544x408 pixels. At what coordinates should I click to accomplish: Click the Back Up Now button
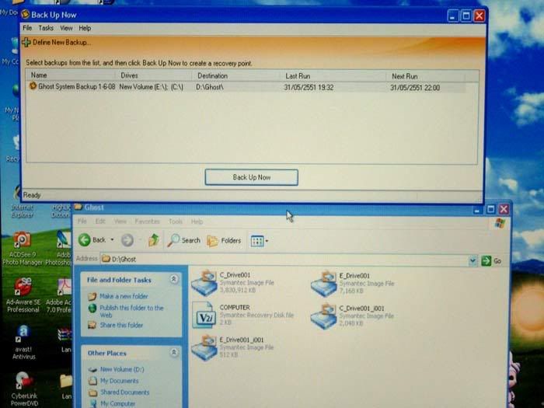click(251, 177)
